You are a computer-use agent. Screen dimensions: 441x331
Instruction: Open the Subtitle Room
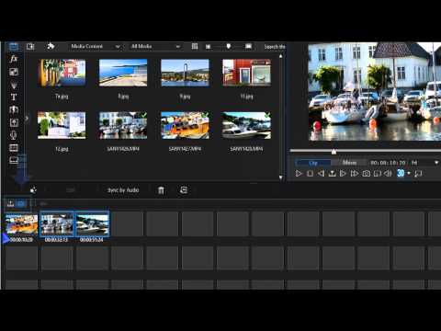(14, 160)
